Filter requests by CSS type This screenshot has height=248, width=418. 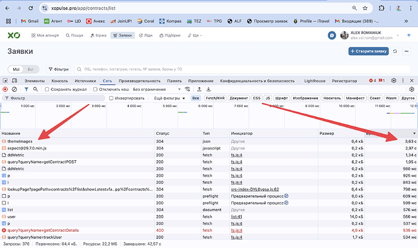pos(257,98)
